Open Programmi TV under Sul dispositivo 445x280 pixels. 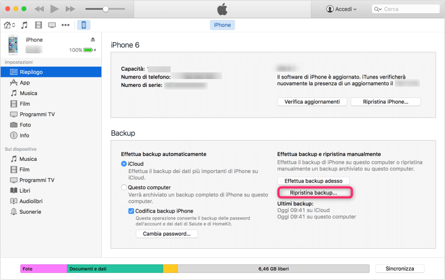coord(51,180)
